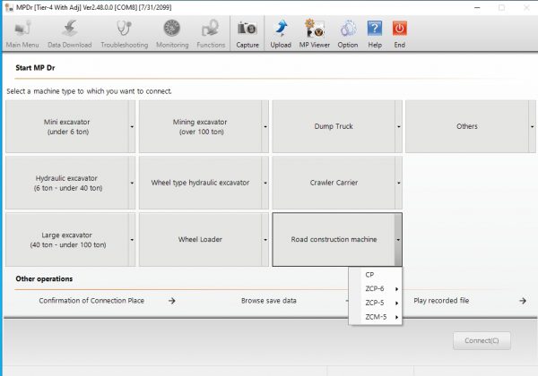Choose the Crawler Carrier machine type
Image resolution: width=538 pixels, height=376 pixels.
click(x=334, y=183)
